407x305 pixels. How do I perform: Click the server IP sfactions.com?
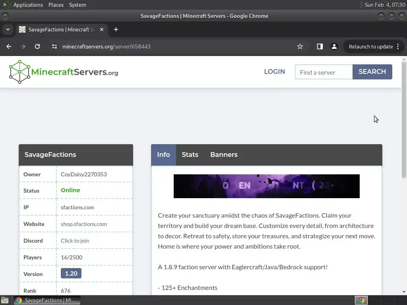[x=78, y=207]
